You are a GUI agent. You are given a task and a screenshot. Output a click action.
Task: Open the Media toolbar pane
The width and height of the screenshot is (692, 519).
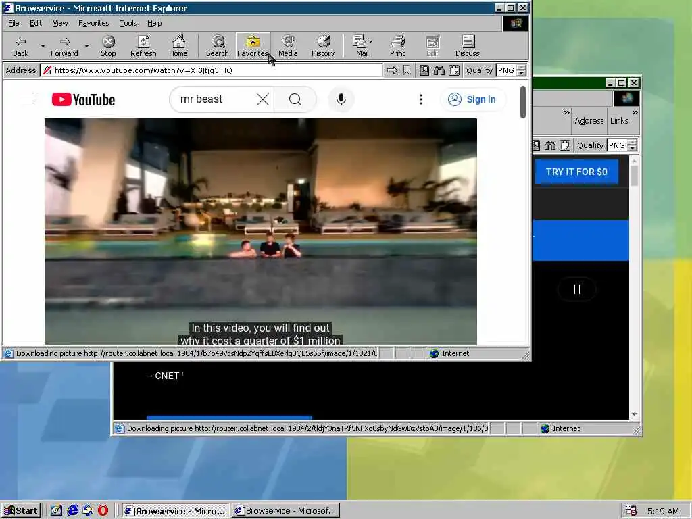pos(288,47)
